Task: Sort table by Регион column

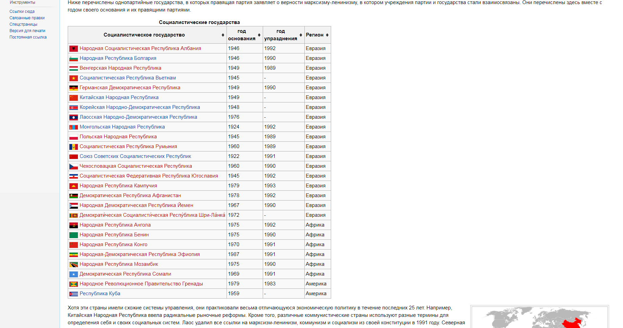Action: 327,35
